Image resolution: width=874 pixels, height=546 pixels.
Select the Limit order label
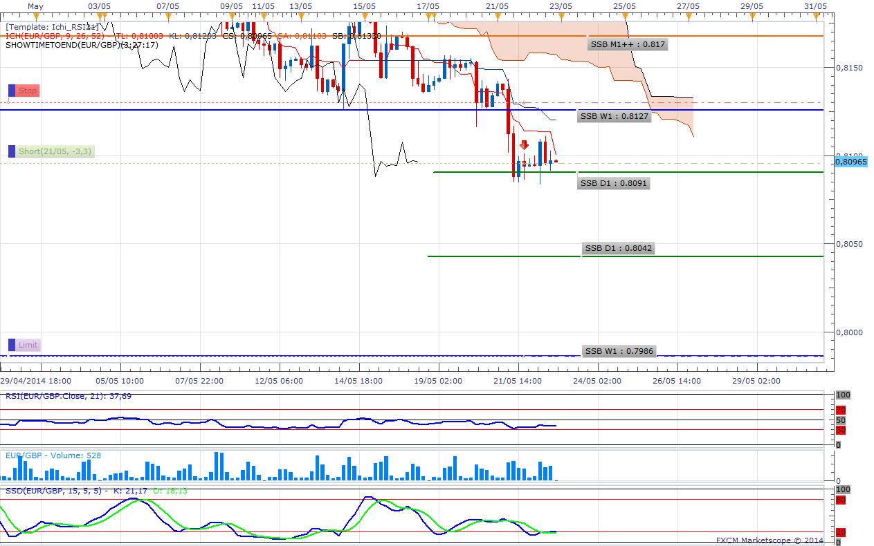[28, 345]
